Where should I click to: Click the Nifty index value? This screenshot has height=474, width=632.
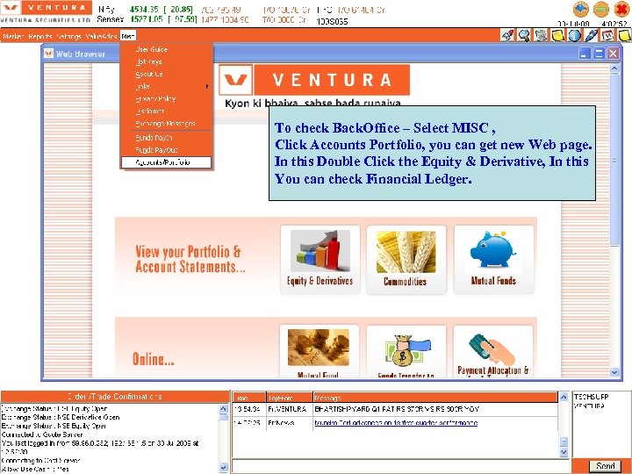point(144,10)
